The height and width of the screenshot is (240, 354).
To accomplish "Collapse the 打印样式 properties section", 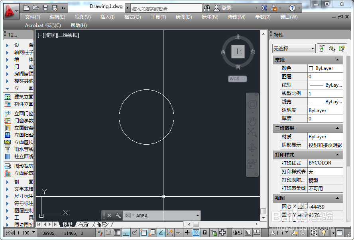I will coord(337,155).
